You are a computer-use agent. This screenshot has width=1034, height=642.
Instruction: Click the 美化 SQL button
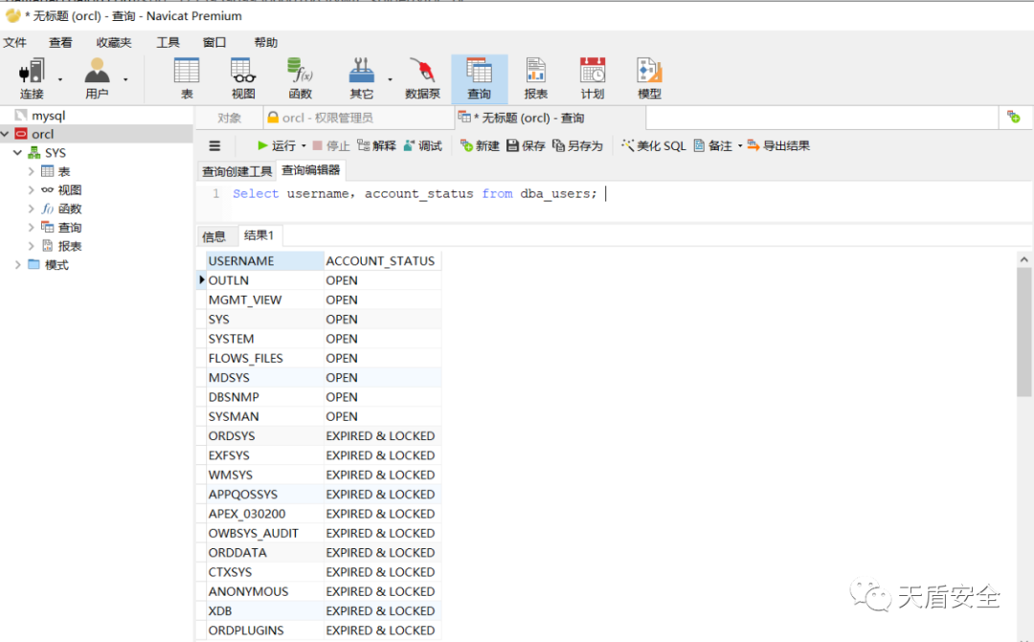pos(653,145)
